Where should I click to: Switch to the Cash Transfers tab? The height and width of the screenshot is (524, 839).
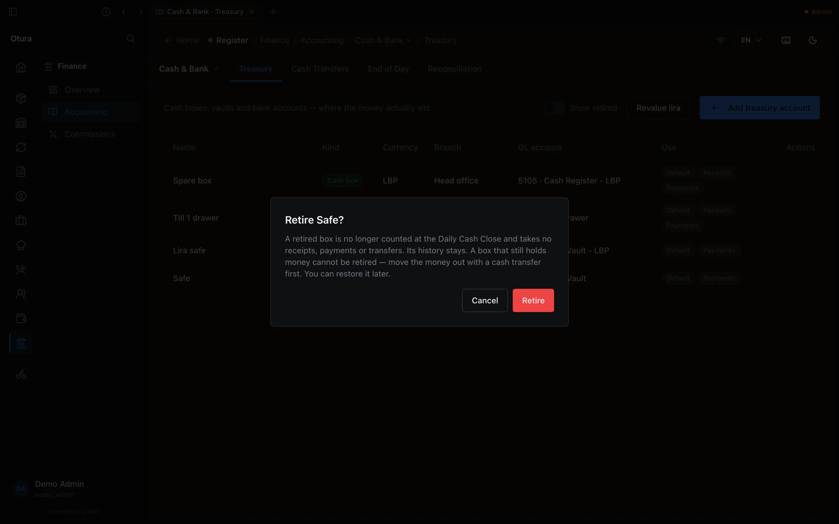[320, 69]
